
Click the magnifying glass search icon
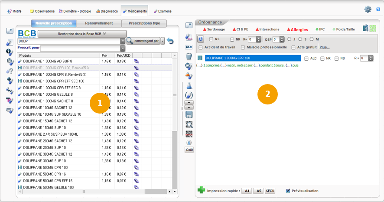[130, 41]
